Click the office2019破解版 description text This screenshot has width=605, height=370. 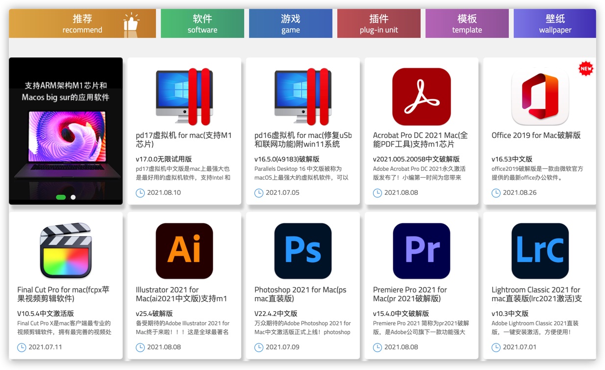coord(537,173)
